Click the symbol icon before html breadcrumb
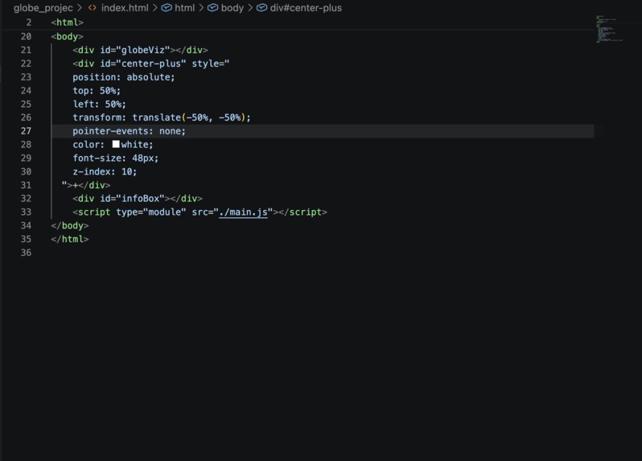The width and height of the screenshot is (642, 461). point(167,8)
